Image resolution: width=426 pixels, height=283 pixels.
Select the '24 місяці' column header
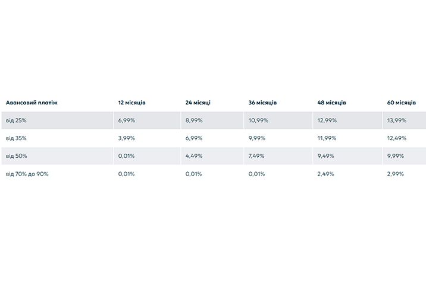198,103
